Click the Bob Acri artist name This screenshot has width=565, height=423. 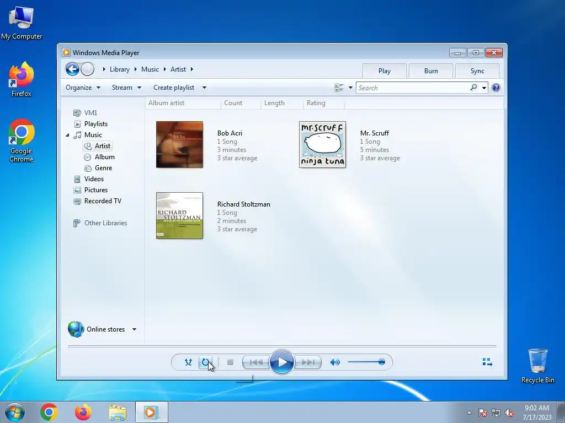click(x=230, y=133)
